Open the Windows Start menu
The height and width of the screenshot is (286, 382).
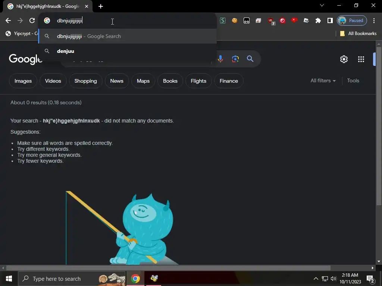(x=9, y=279)
